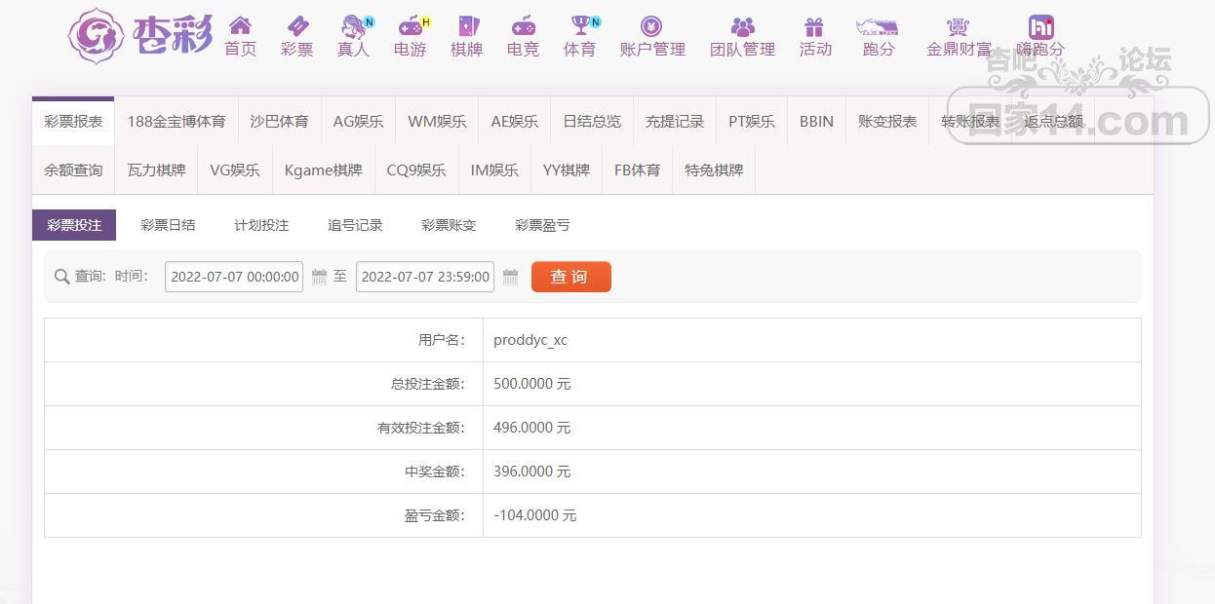
Task: Switch to the 彩票日结 sub-tab
Action: (x=168, y=225)
